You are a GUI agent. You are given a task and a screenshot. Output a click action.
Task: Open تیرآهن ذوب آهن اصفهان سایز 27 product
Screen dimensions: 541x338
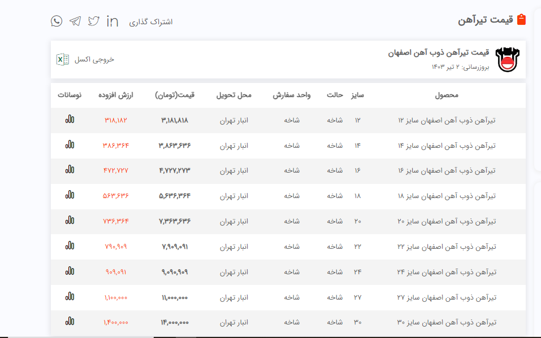tap(447, 297)
